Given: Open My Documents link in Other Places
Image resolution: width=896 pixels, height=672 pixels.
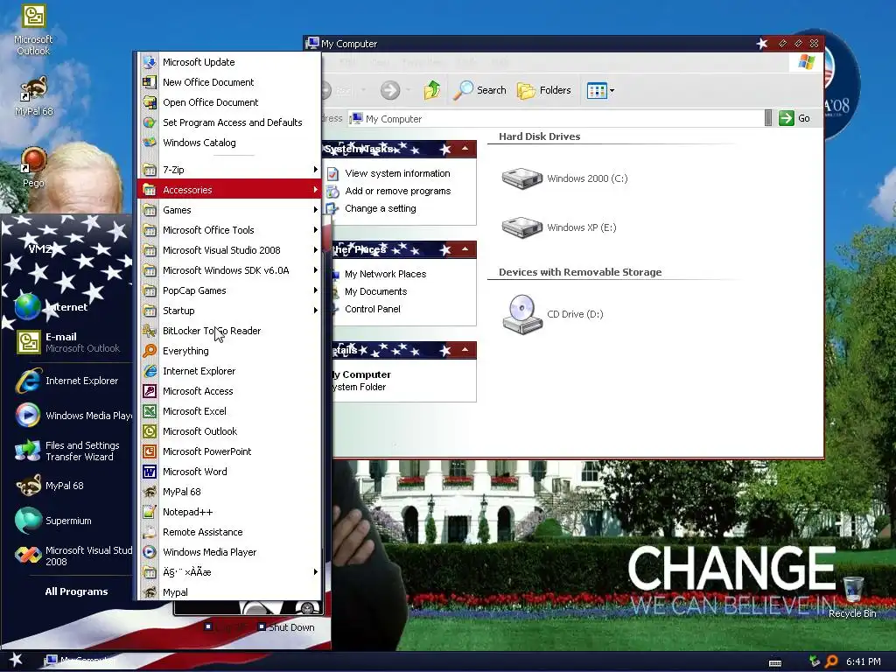Looking at the screenshot, I should click(x=375, y=291).
